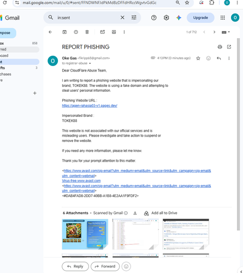The image size is (243, 273).
Task: Click the icon right of mark-as-unread
Action: 114,32
